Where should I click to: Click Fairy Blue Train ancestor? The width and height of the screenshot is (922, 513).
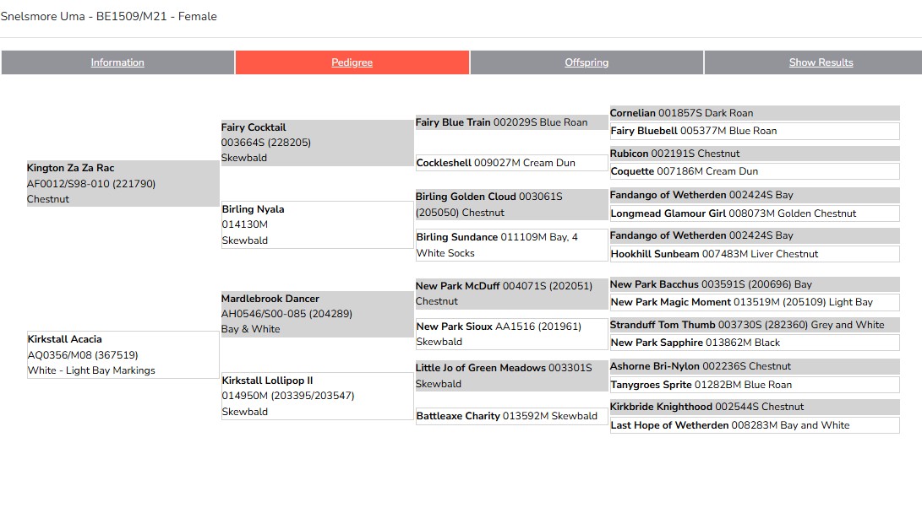coord(453,122)
